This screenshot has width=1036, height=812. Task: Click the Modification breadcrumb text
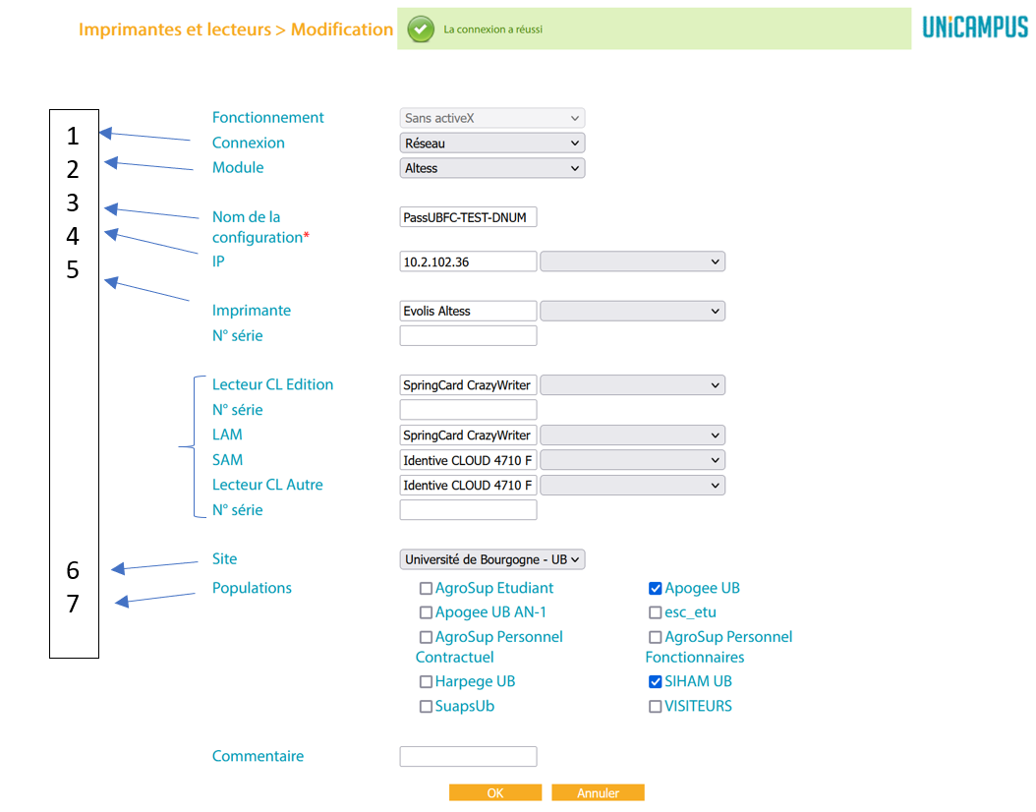[342, 29]
